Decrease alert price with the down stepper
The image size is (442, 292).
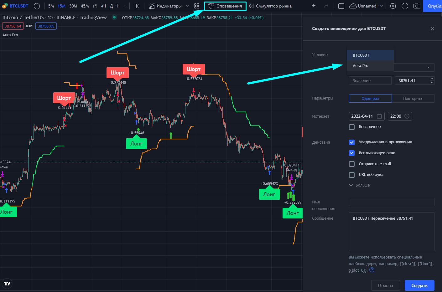[432, 83]
